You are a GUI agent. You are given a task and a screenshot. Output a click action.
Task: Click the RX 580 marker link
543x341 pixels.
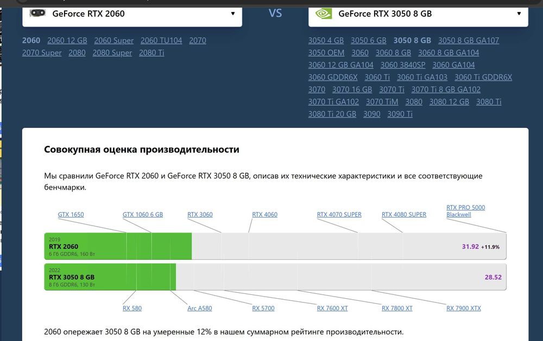132,308
